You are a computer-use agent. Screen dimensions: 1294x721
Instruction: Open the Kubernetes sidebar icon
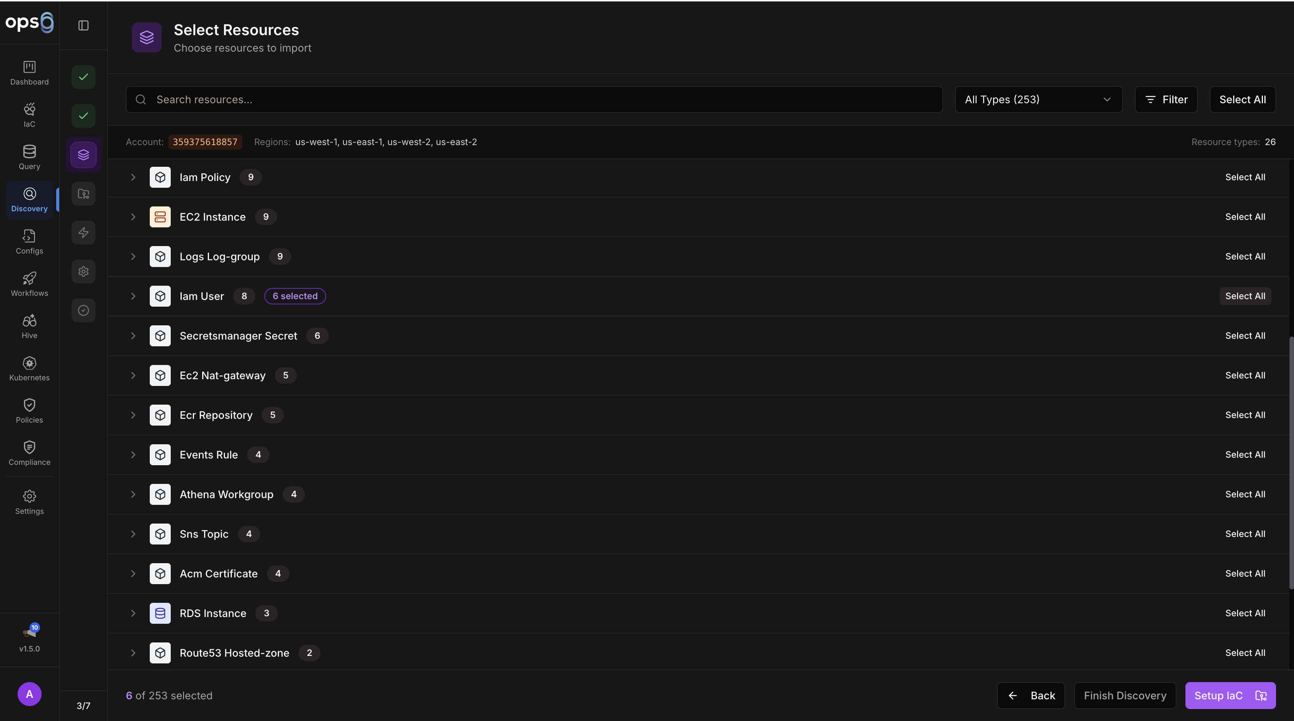pyautogui.click(x=29, y=363)
